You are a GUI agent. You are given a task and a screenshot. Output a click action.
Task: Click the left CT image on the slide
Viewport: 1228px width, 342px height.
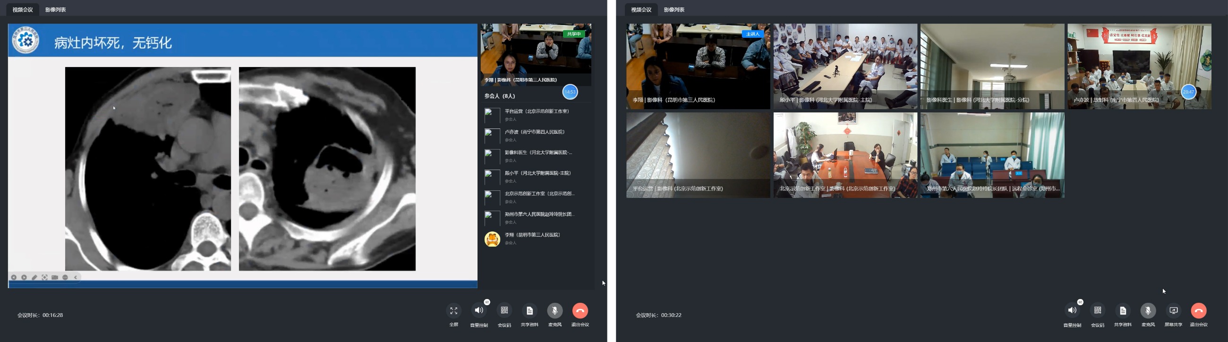[x=148, y=169]
